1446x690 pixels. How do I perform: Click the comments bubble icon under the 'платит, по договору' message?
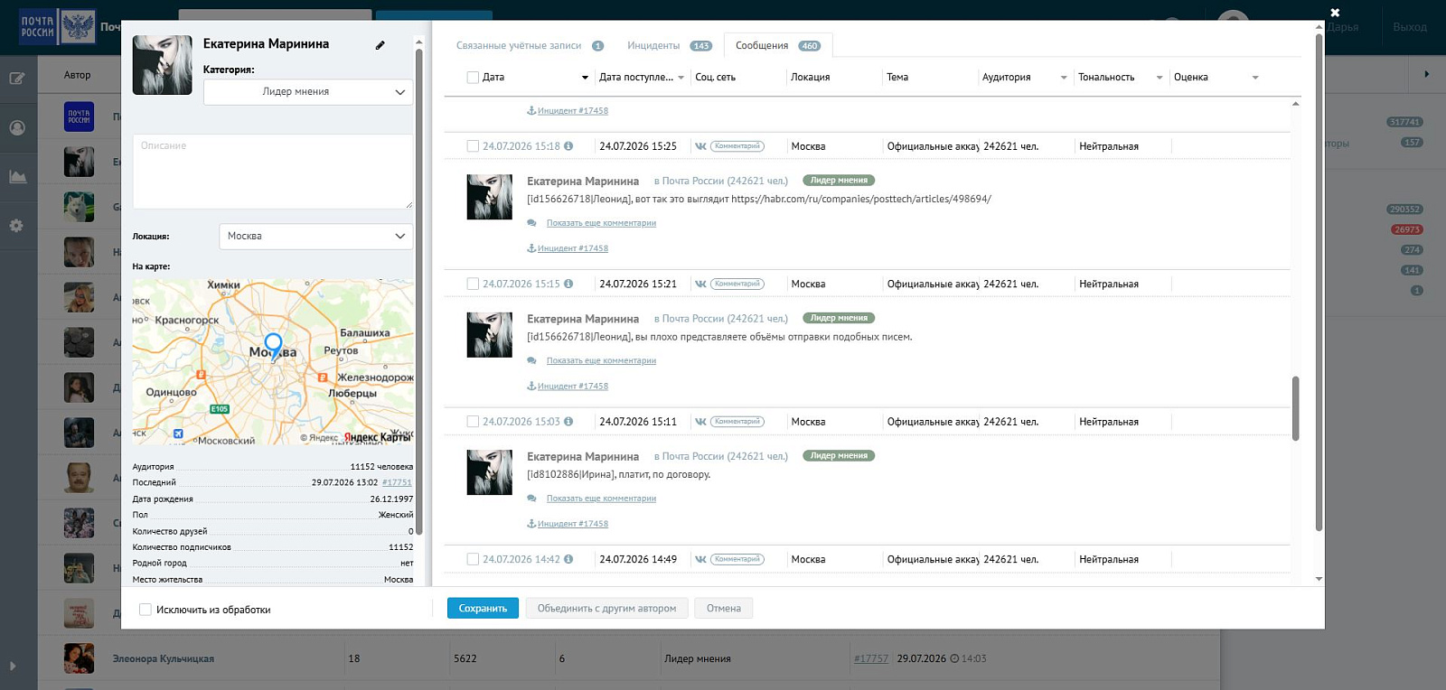(x=532, y=499)
